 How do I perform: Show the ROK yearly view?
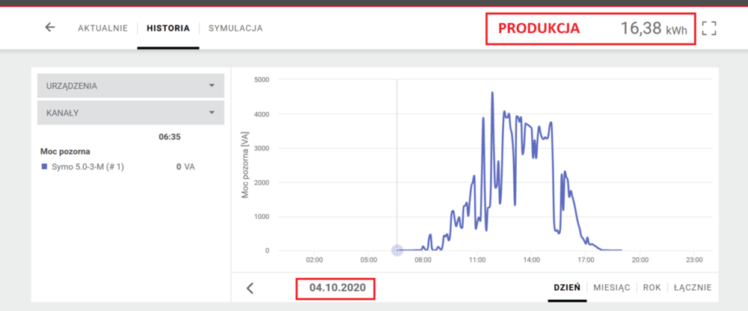click(652, 288)
